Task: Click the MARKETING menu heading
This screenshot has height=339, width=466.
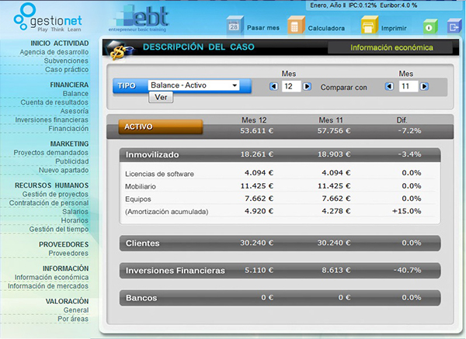Action: [x=69, y=144]
